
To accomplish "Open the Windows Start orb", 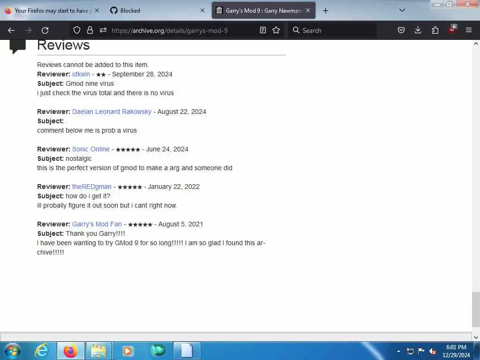I will (12, 351).
